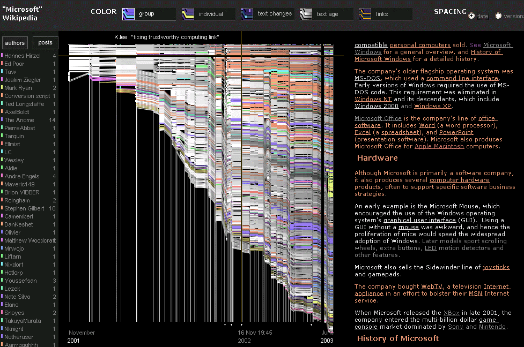Click the group color label

click(146, 14)
